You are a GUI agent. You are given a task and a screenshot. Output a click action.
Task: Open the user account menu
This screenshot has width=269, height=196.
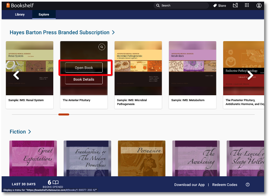click(259, 6)
